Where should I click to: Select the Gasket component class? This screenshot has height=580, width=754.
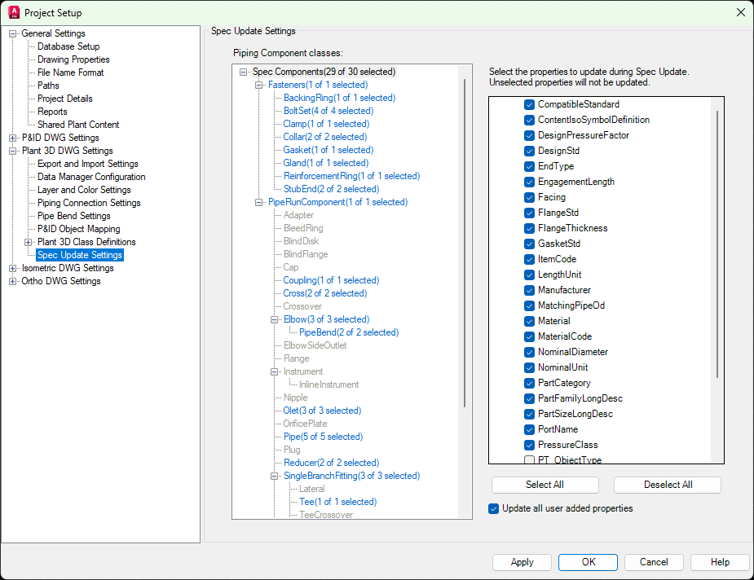[327, 150]
